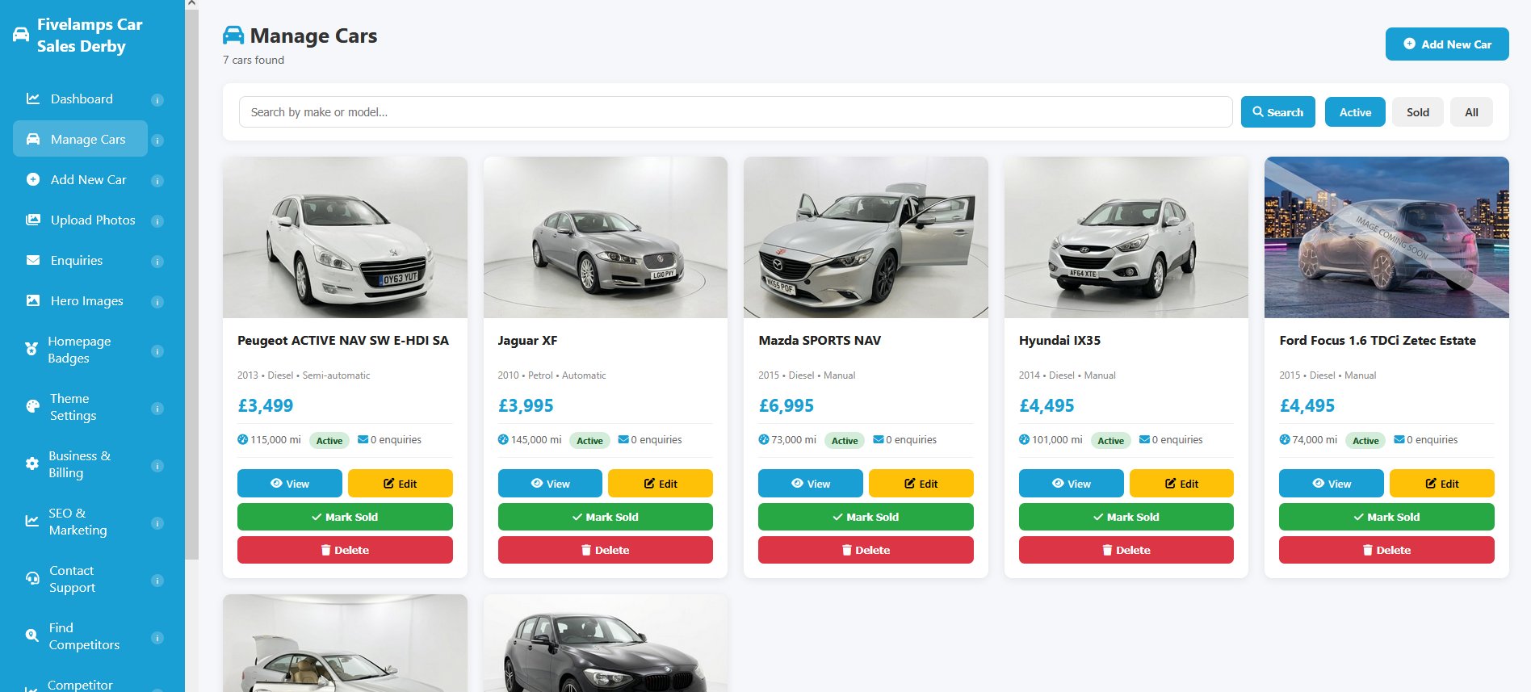The width and height of the screenshot is (1531, 692).
Task: Edit the Peugeot ACTIVE NAV listing
Action: point(401,484)
